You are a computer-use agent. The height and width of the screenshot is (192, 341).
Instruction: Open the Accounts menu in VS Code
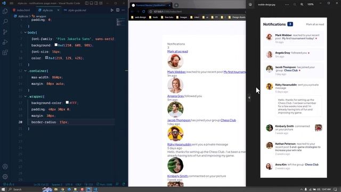[x=5, y=166]
